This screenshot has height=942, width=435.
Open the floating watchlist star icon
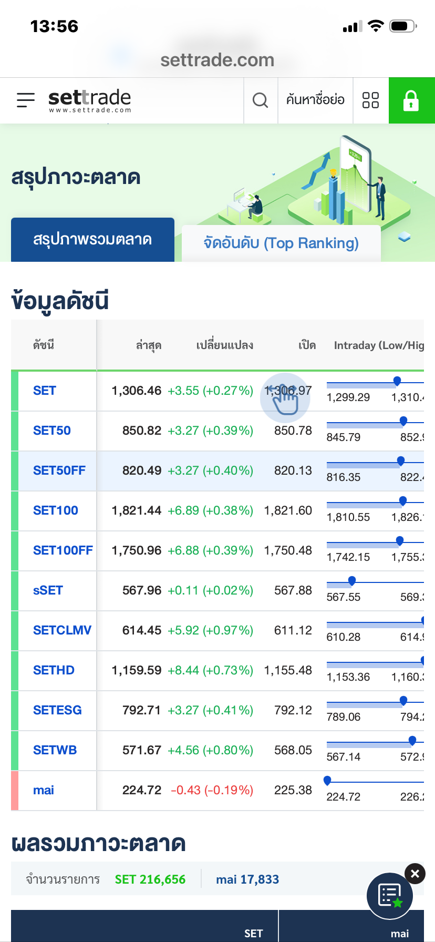click(x=390, y=896)
